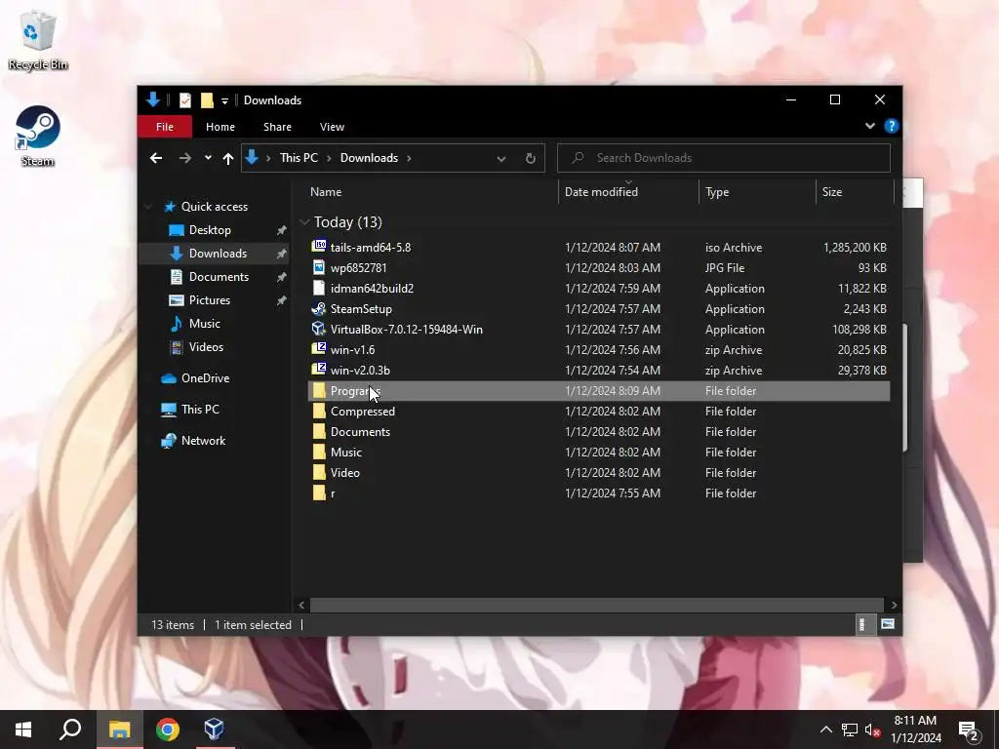The image size is (999, 749).
Task: Select the Video folder icon
Action: click(319, 473)
